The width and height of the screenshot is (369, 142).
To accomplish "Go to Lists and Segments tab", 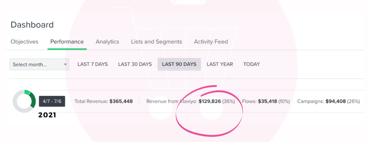I will (157, 42).
